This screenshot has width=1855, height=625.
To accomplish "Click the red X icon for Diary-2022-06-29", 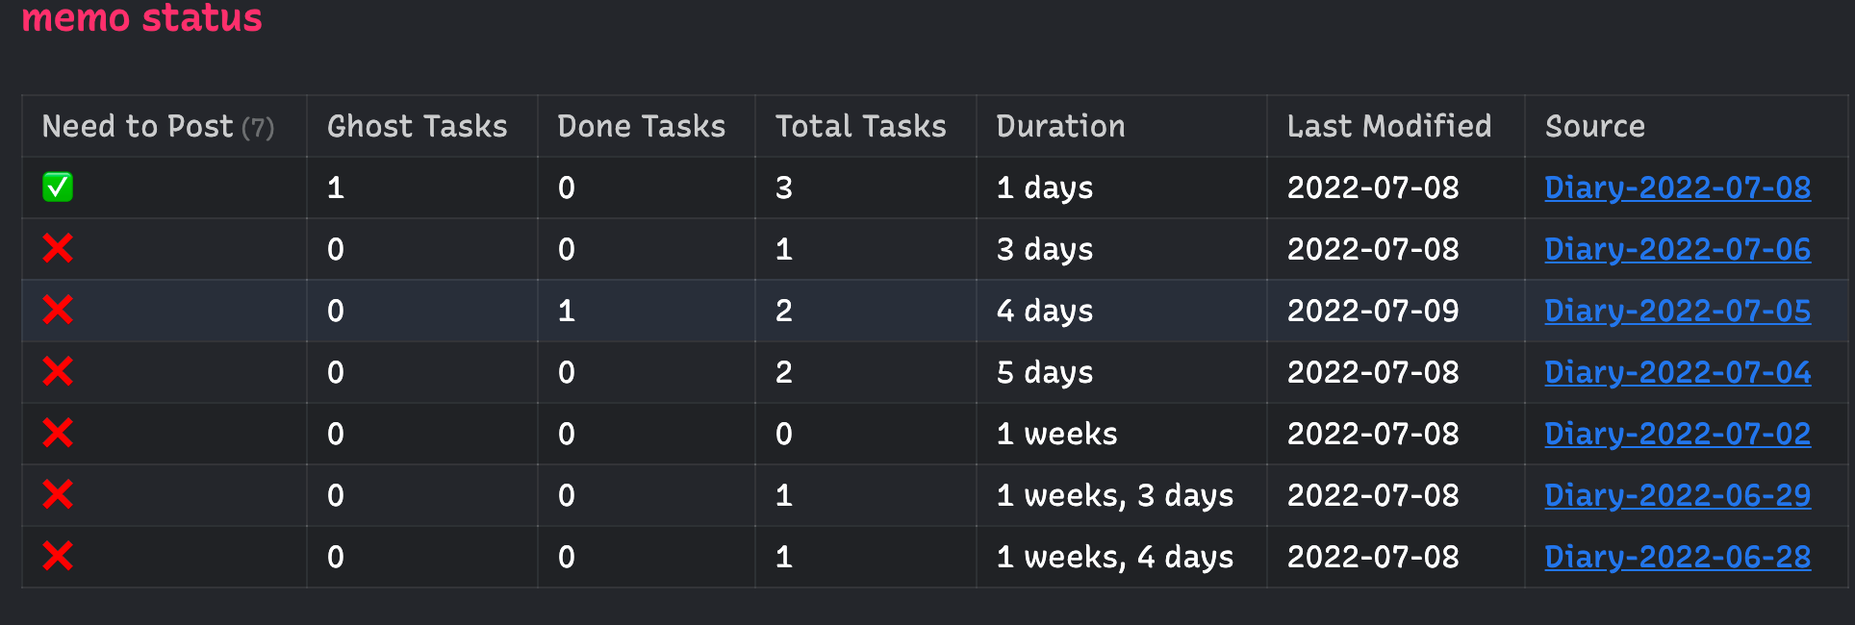I will point(58,495).
